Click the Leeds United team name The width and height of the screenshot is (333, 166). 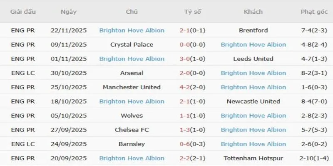tap(253, 59)
